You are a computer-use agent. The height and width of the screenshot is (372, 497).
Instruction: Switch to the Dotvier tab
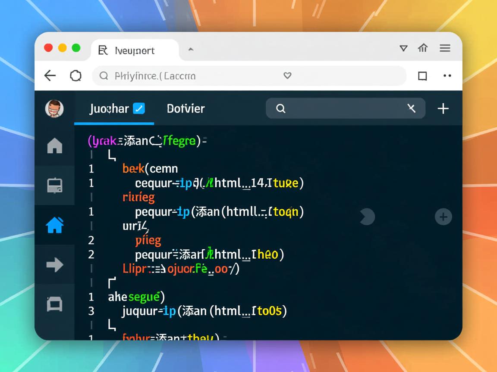coord(186,108)
